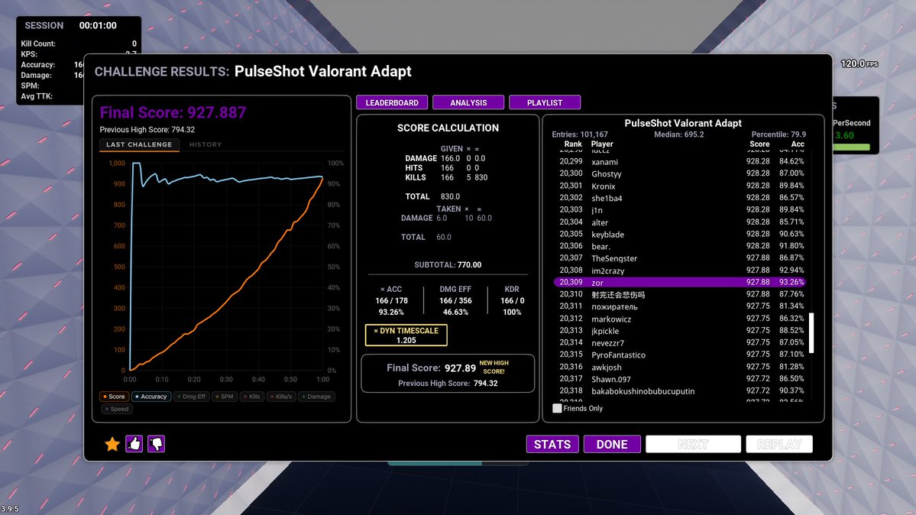916x515 pixels.
Task: Give the scenario a thumbs up
Action: pos(134,444)
